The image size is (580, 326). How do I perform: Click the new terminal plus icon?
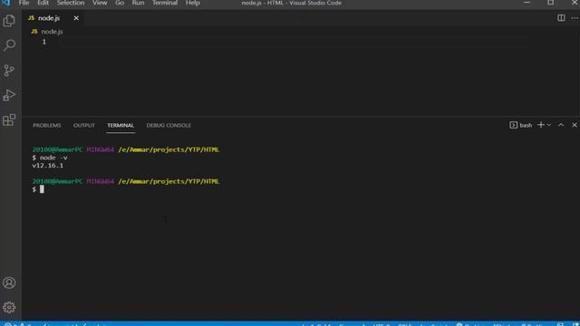(540, 125)
